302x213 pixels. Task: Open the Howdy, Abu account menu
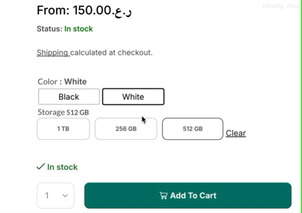[281, 6]
